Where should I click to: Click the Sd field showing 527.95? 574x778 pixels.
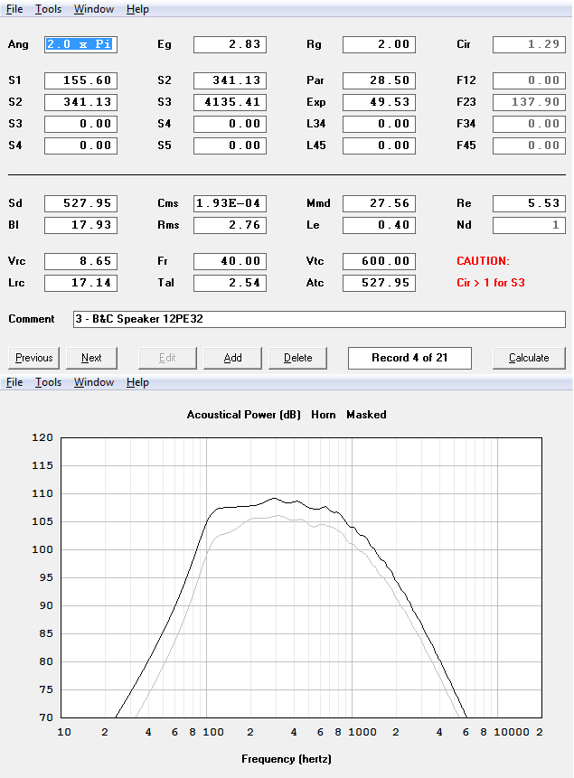pos(81,203)
